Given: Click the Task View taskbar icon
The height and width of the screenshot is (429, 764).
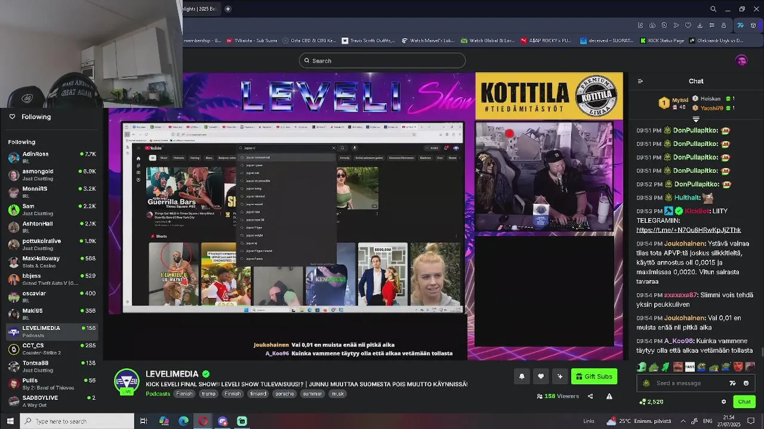Looking at the screenshot, I should coord(144,421).
